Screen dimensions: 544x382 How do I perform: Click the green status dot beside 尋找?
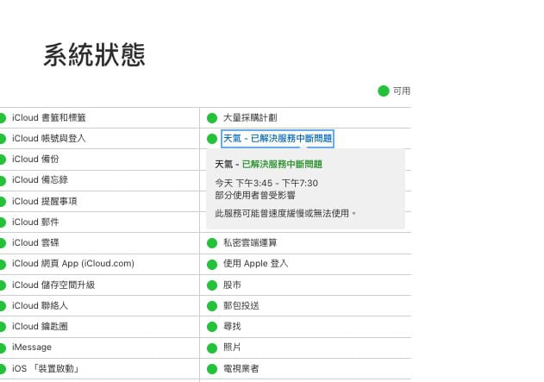click(212, 327)
